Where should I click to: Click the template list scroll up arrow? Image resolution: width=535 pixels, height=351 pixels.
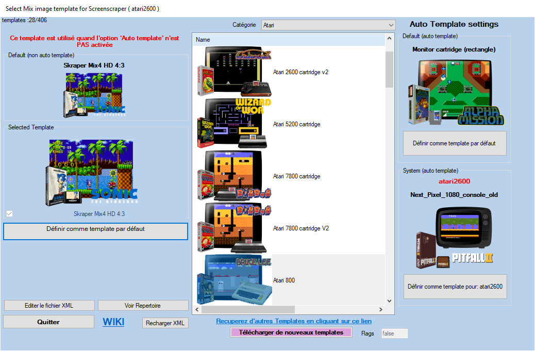tap(389, 40)
